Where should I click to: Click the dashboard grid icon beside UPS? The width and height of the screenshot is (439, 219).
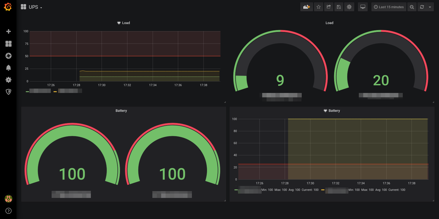[24, 7]
